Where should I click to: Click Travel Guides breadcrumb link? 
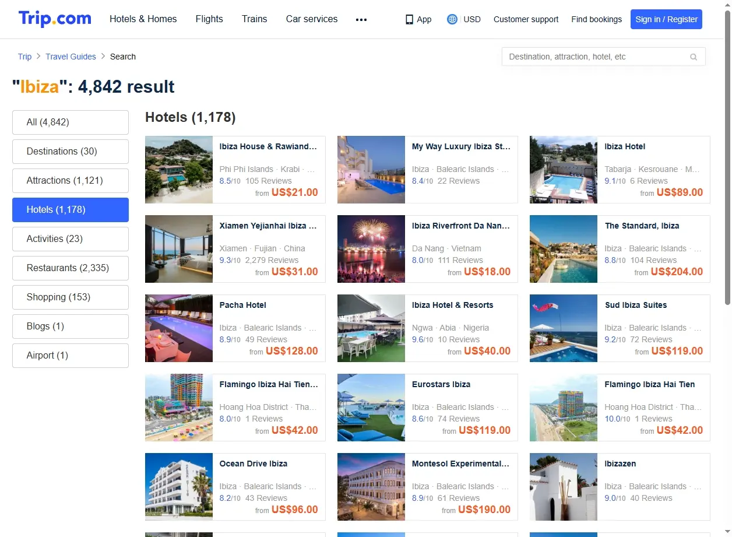pos(71,57)
